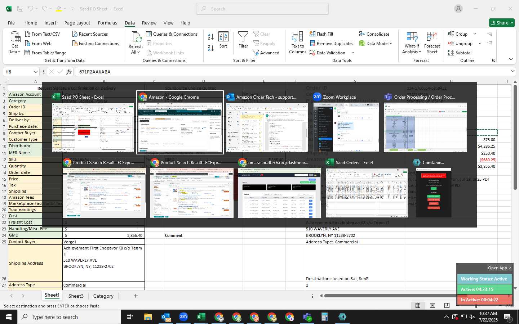Screen dimensions: 519x324
Task: Open What-If Analysis
Action: 412,43
